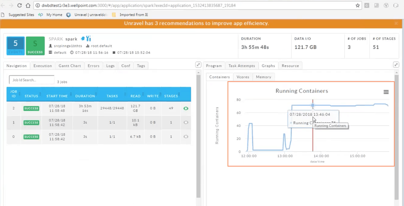Sort the table by Duration column
This screenshot has width=404, height=206.
coord(85,96)
